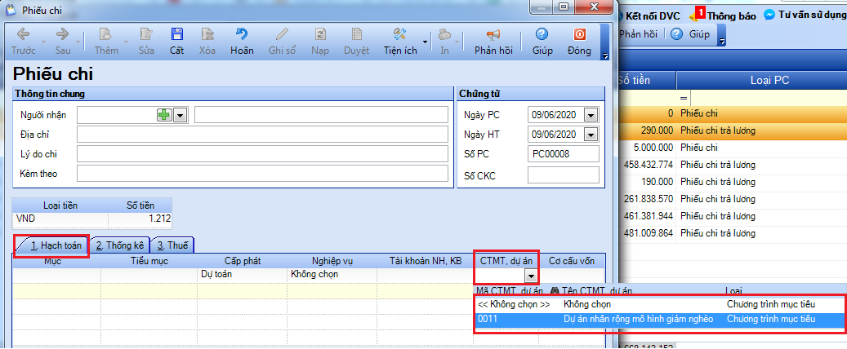Click the In (print) toolbar icon
Viewport: 847px width, 349px height.
(x=444, y=41)
